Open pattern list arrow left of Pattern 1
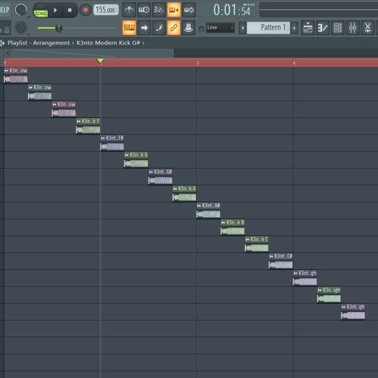 (243, 28)
